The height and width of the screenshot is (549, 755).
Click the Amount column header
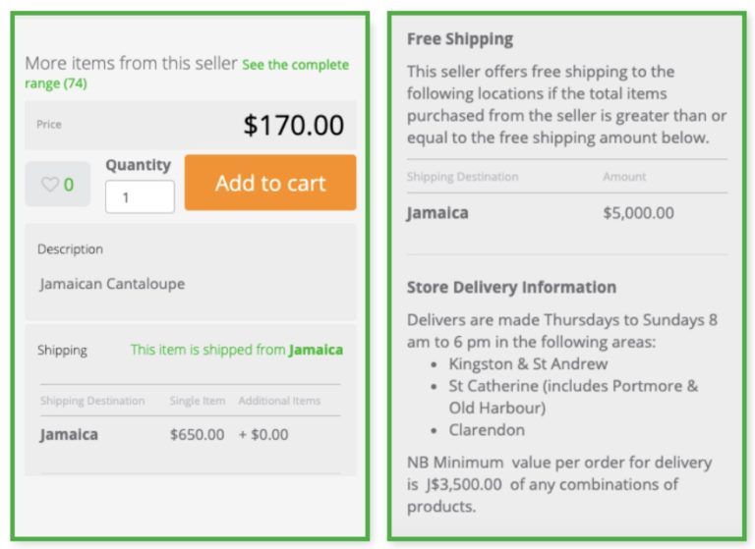point(624,177)
